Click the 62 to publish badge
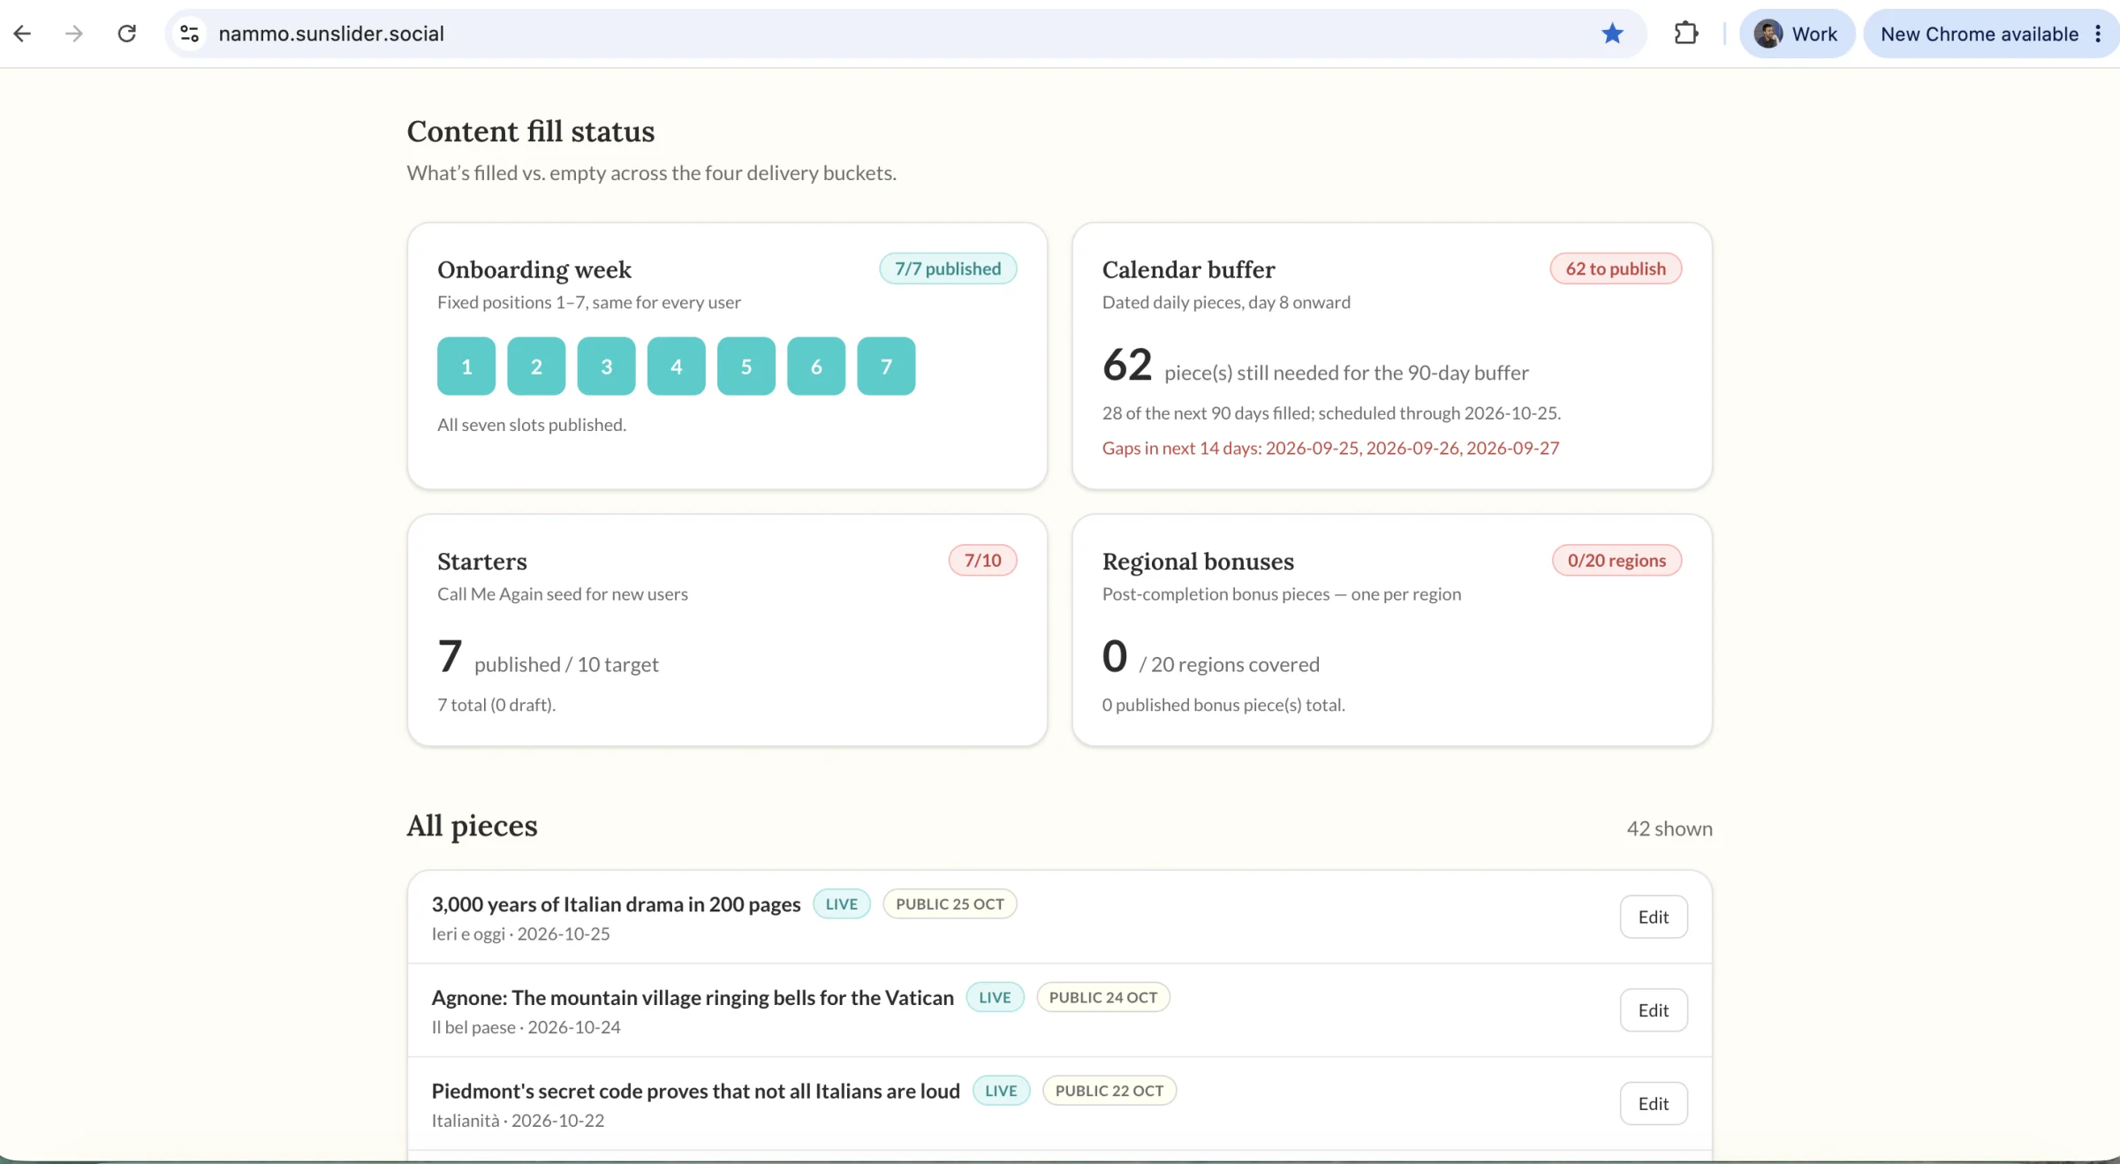2120x1164 pixels. point(1616,268)
